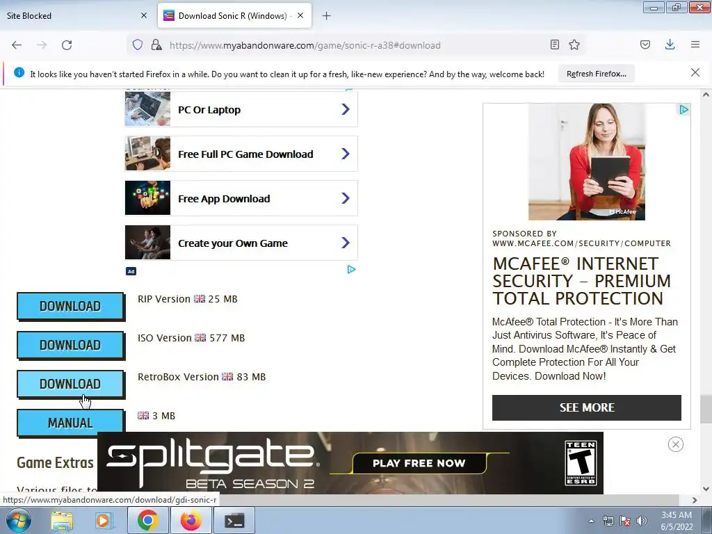Open the Create your Own Game ad
Image resolution: width=712 pixels, height=534 pixels.
tap(241, 243)
